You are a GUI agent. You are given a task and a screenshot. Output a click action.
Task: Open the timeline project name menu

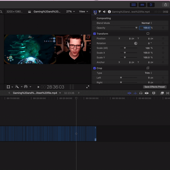pos(37,93)
